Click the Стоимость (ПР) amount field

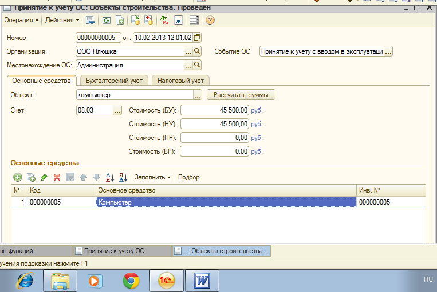pyautogui.click(x=215, y=138)
